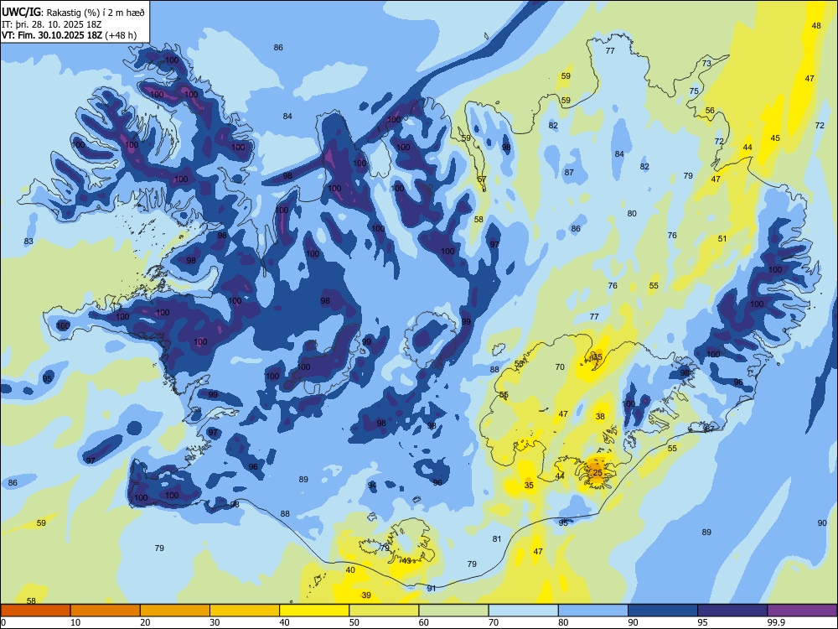Image resolution: width=838 pixels, height=629 pixels.
Task: Select the medium blue 80–90 legend swatch
Action: 593,610
